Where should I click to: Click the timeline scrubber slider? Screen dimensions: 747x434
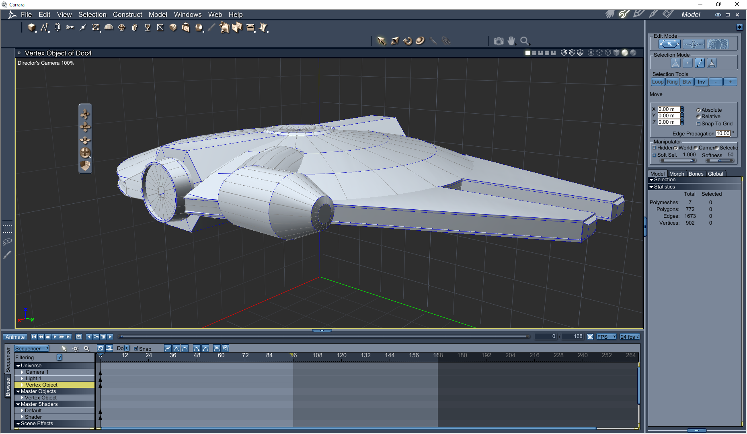point(324,336)
